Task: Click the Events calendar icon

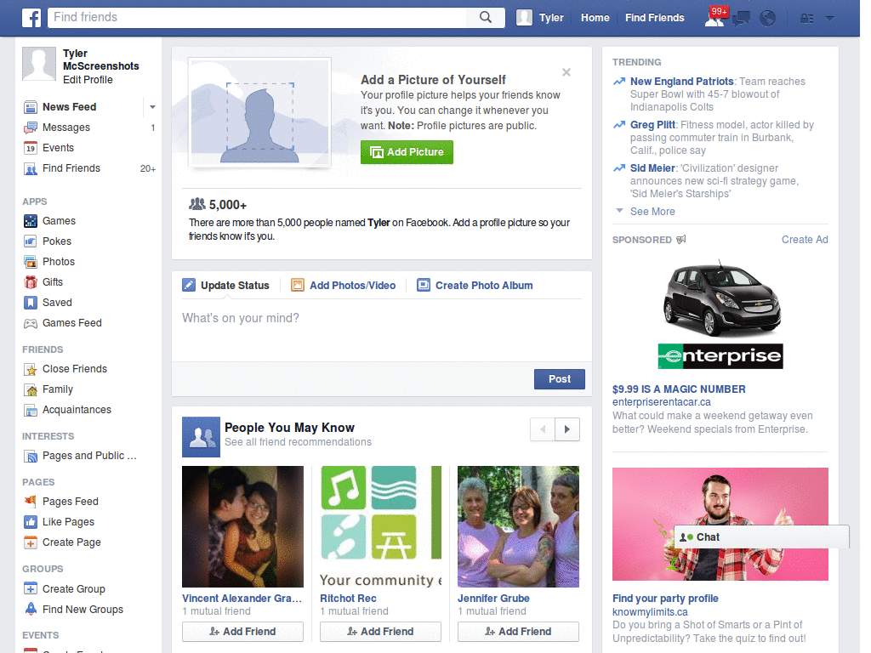Action: pos(31,148)
